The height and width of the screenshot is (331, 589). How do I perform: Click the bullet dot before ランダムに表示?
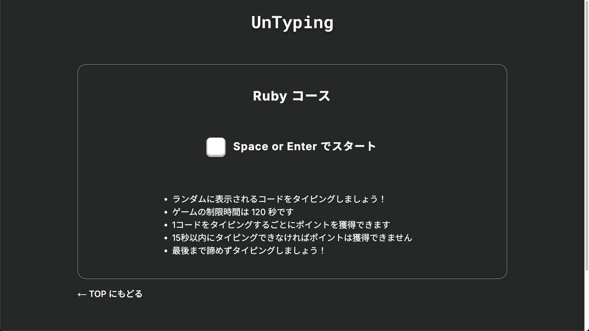coord(166,200)
